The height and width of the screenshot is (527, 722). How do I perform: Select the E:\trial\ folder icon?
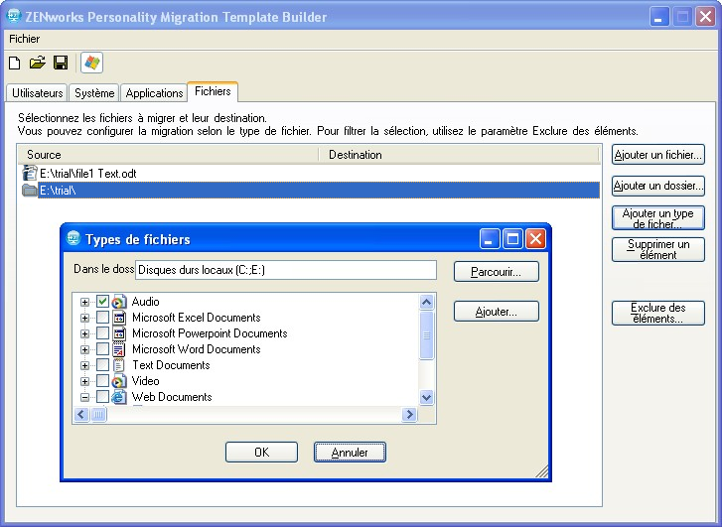point(29,191)
